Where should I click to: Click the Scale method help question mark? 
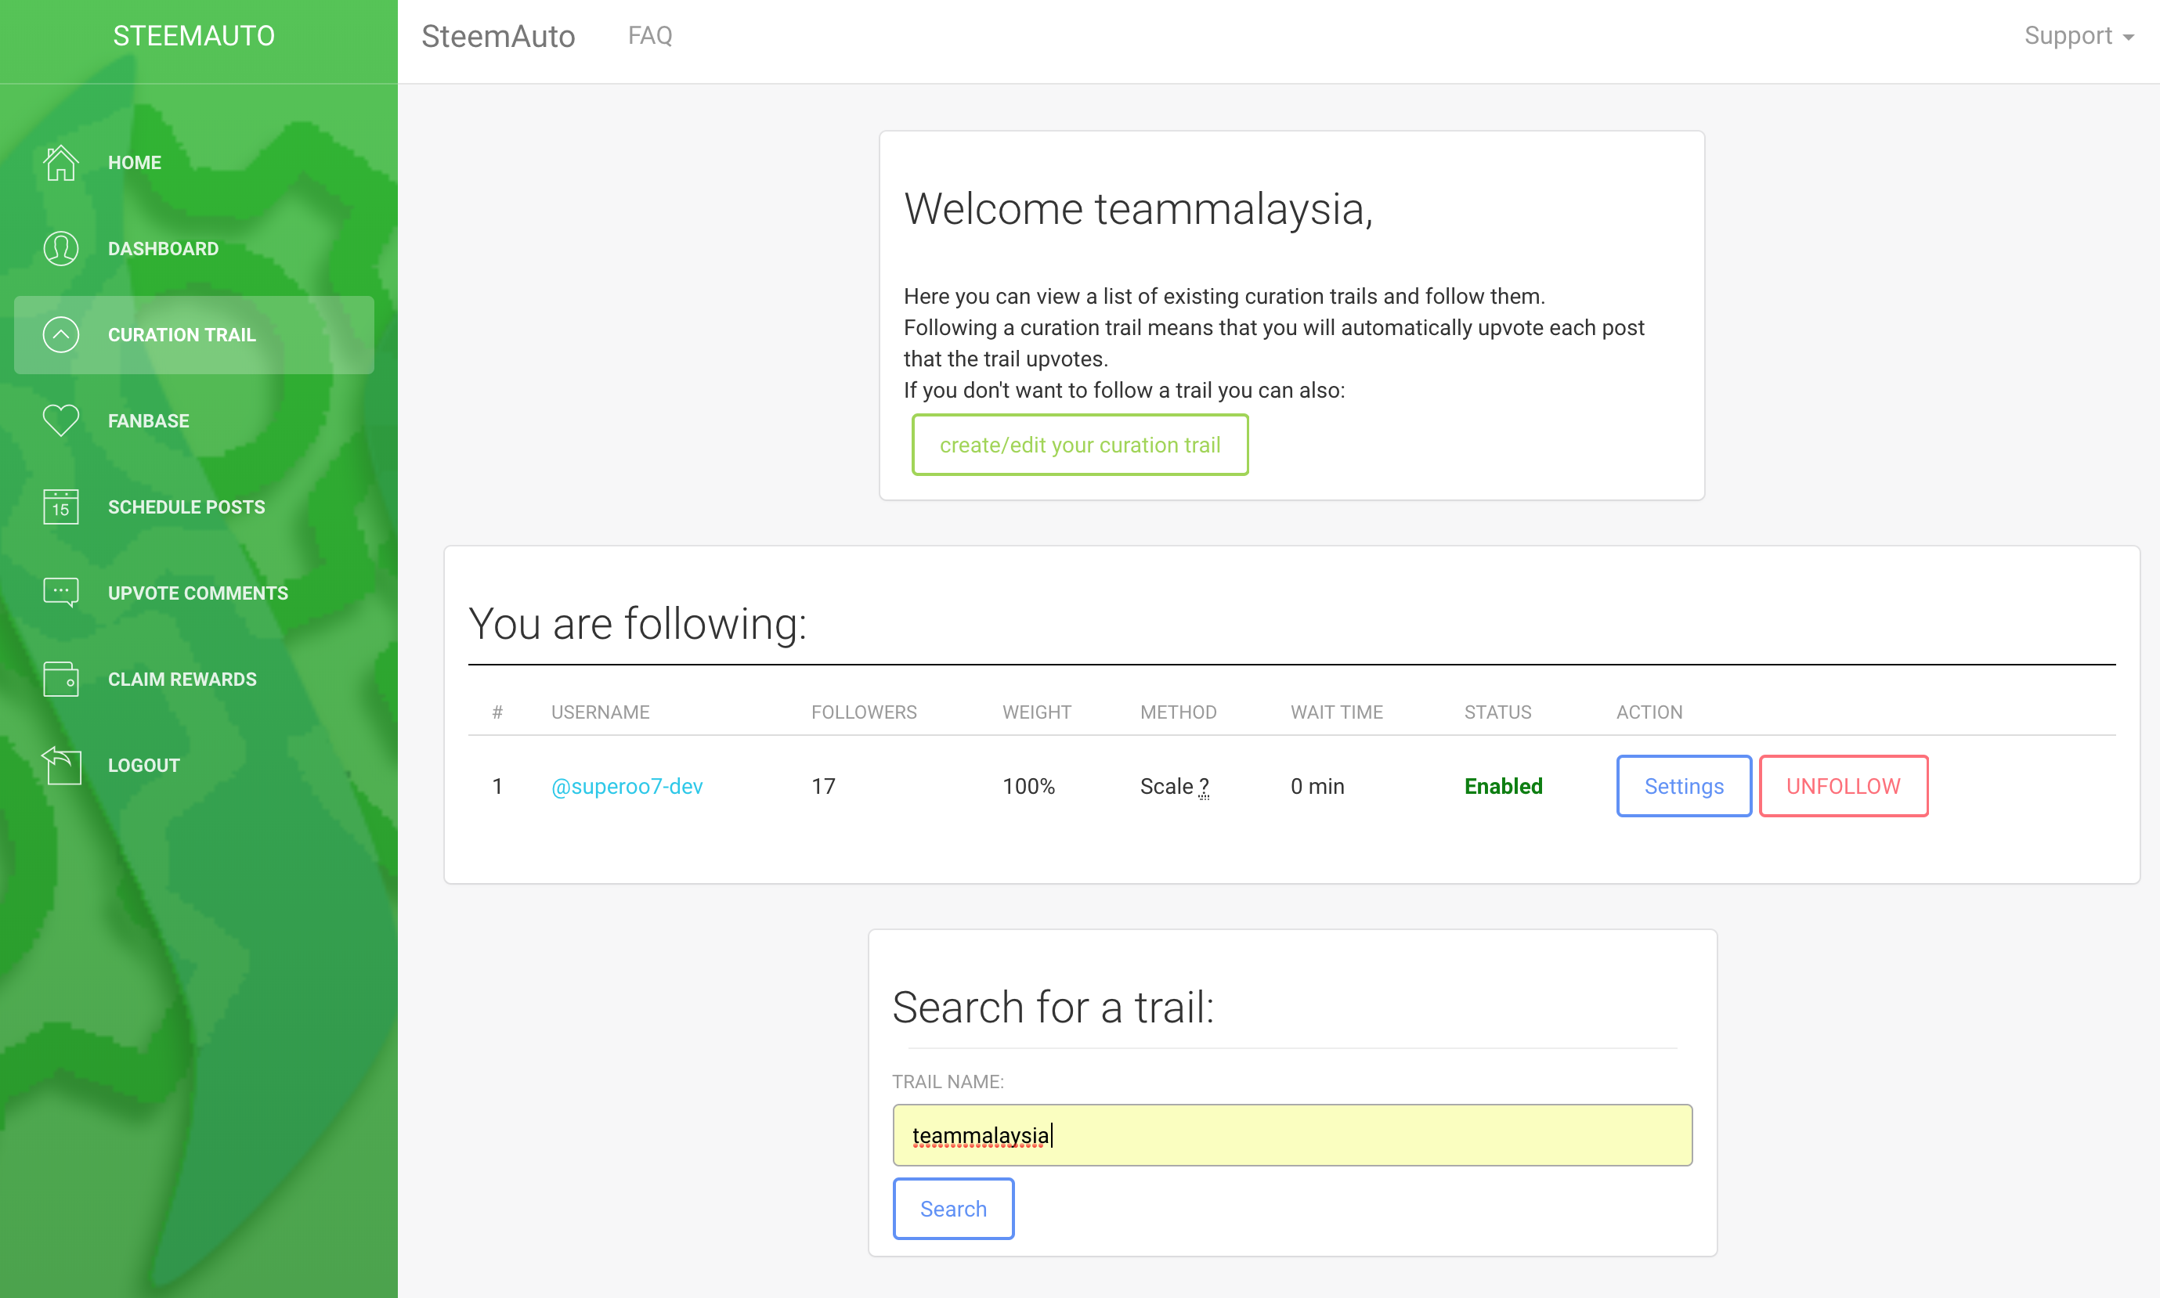(1204, 788)
